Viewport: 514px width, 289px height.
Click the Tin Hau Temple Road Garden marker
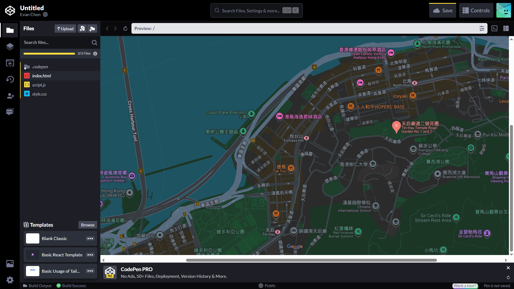tap(396, 127)
